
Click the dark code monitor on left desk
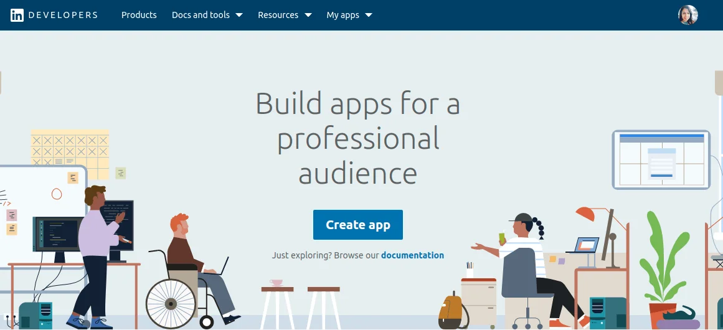(57, 233)
